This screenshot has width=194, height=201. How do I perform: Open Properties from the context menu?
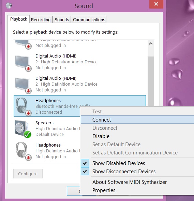coord(137,190)
